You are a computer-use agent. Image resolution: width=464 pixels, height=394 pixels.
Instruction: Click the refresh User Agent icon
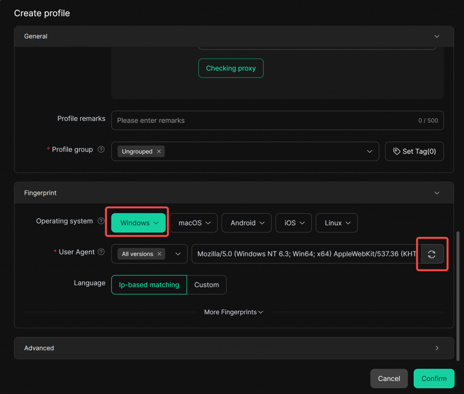432,254
